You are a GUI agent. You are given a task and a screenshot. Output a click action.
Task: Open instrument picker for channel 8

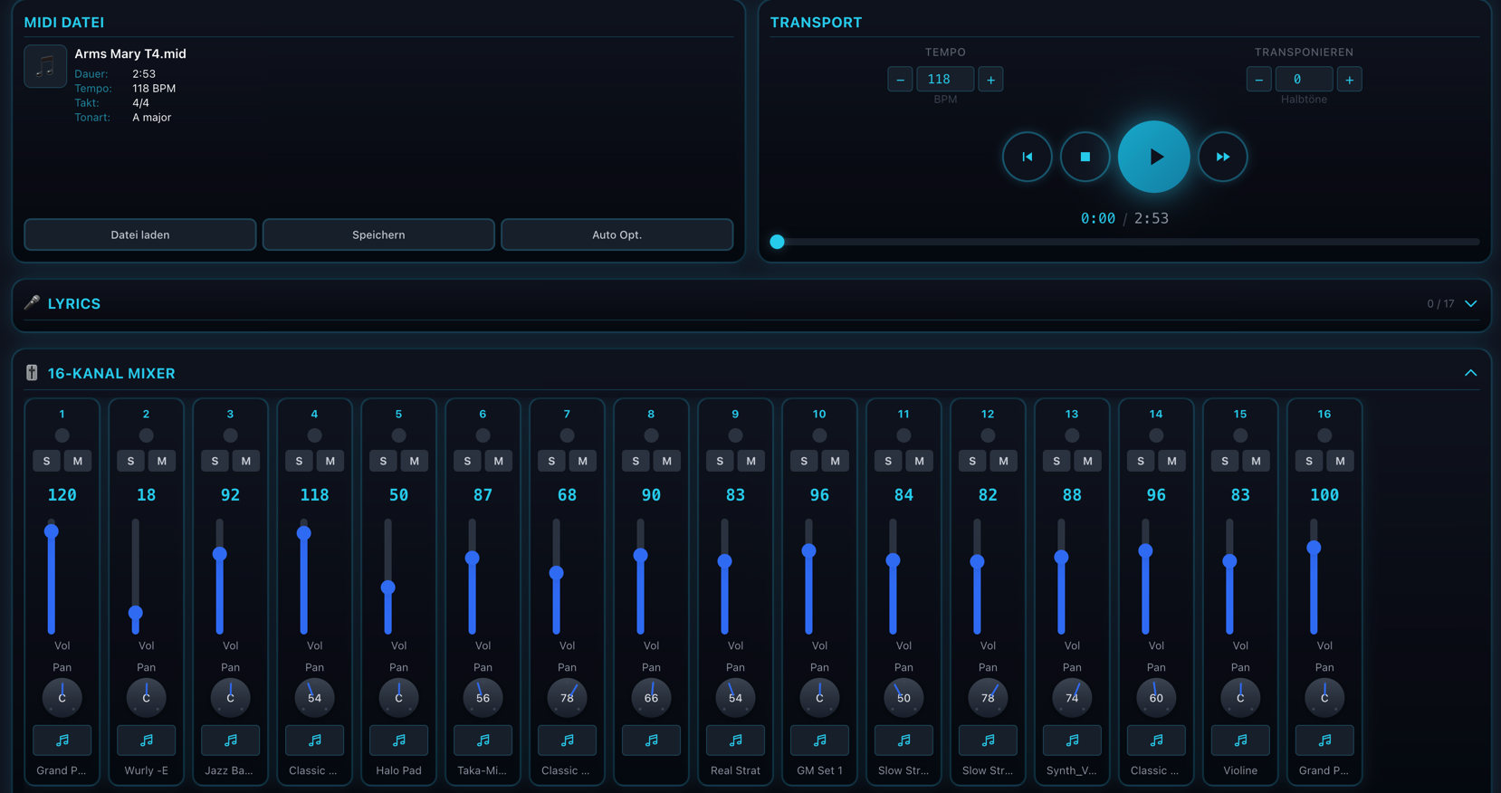(x=651, y=740)
